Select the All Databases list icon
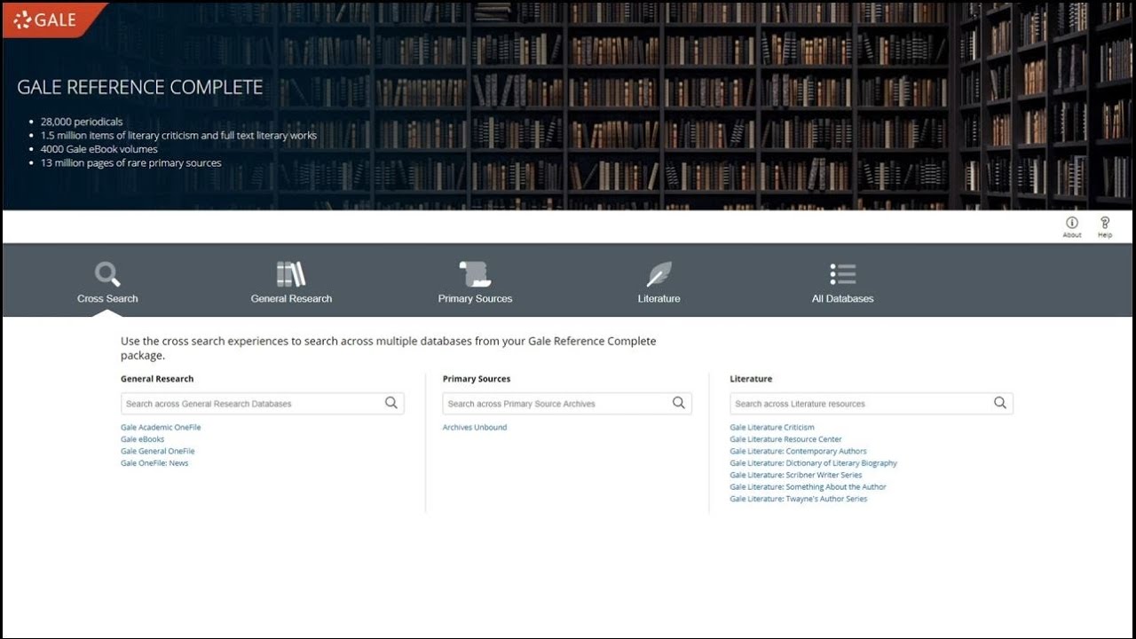 (842, 274)
